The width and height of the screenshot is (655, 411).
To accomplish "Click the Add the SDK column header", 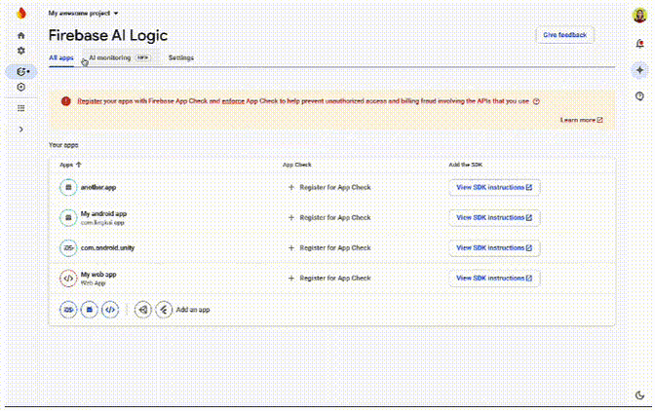I will coord(465,165).
